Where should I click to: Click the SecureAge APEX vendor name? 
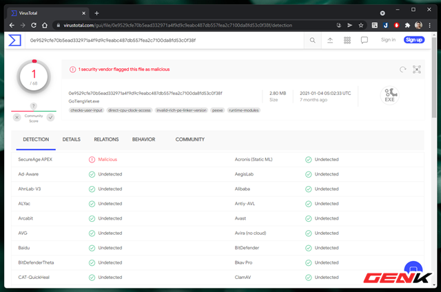(x=35, y=159)
